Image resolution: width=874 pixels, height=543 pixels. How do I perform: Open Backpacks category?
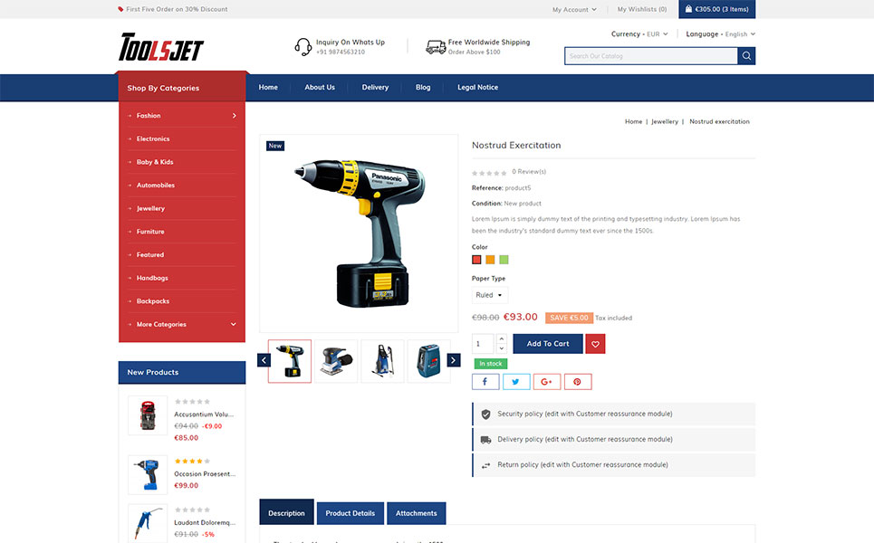point(153,301)
